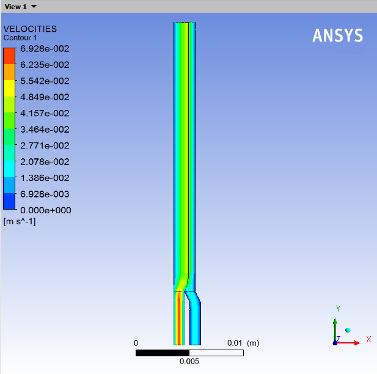Click the legend value 2.078e-002
Viewport: 377px width, 374px height.
click(45, 162)
